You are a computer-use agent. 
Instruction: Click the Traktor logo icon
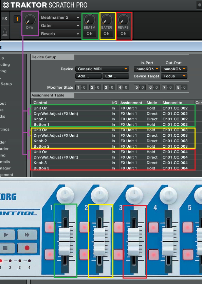[6, 5]
